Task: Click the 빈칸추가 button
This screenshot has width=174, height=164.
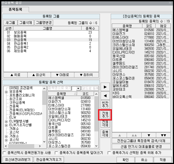Action: point(105,104)
